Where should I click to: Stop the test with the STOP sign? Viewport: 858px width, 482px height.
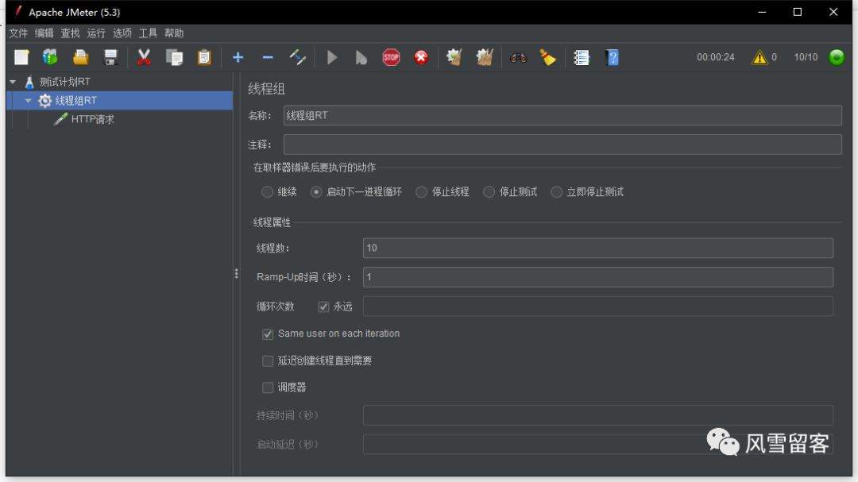pos(391,57)
